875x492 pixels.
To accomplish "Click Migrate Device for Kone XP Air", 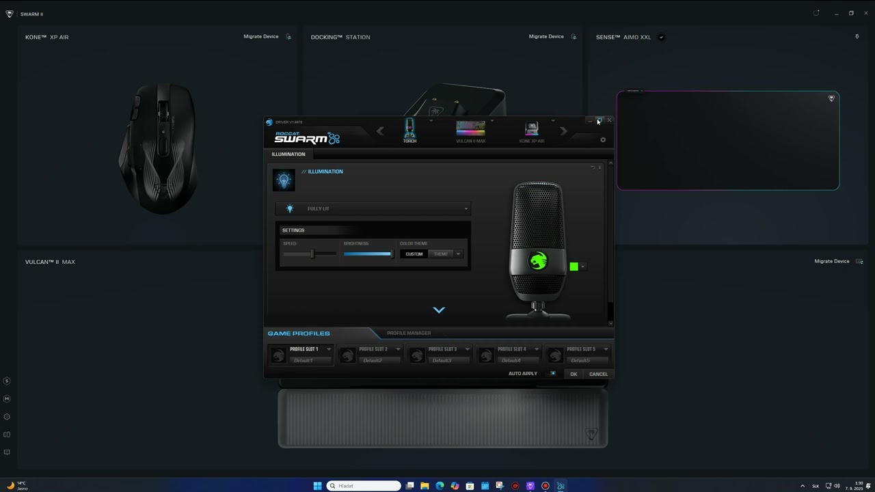I will pyautogui.click(x=261, y=37).
